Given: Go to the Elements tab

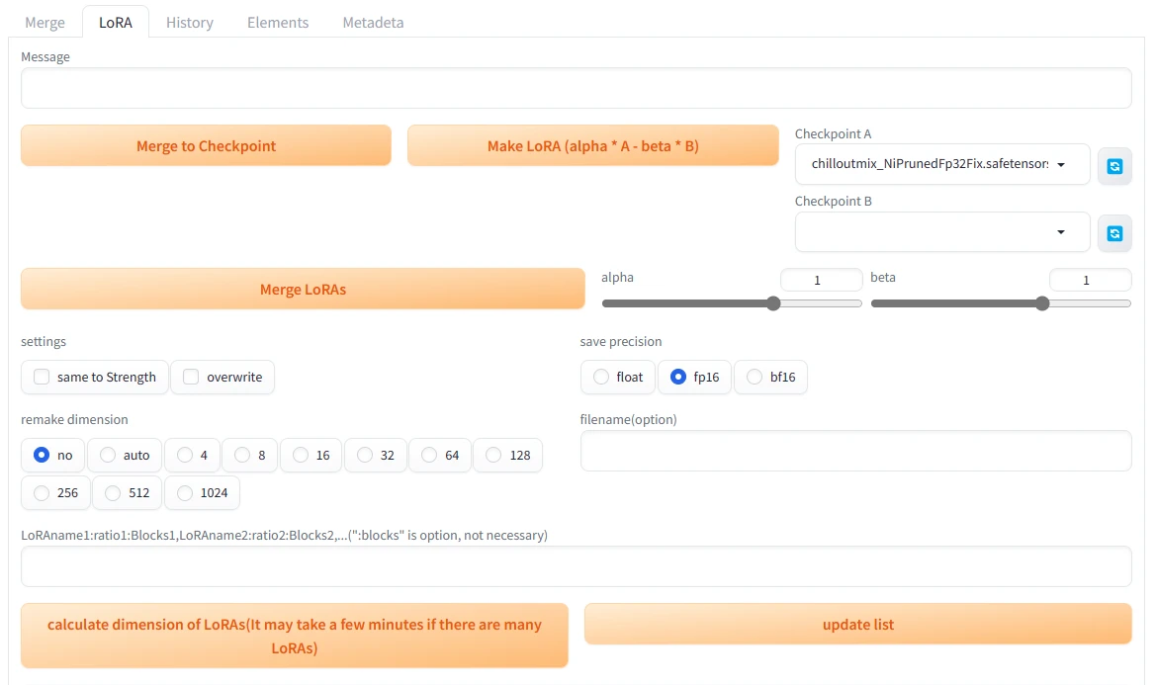Looking at the screenshot, I should 278,22.
